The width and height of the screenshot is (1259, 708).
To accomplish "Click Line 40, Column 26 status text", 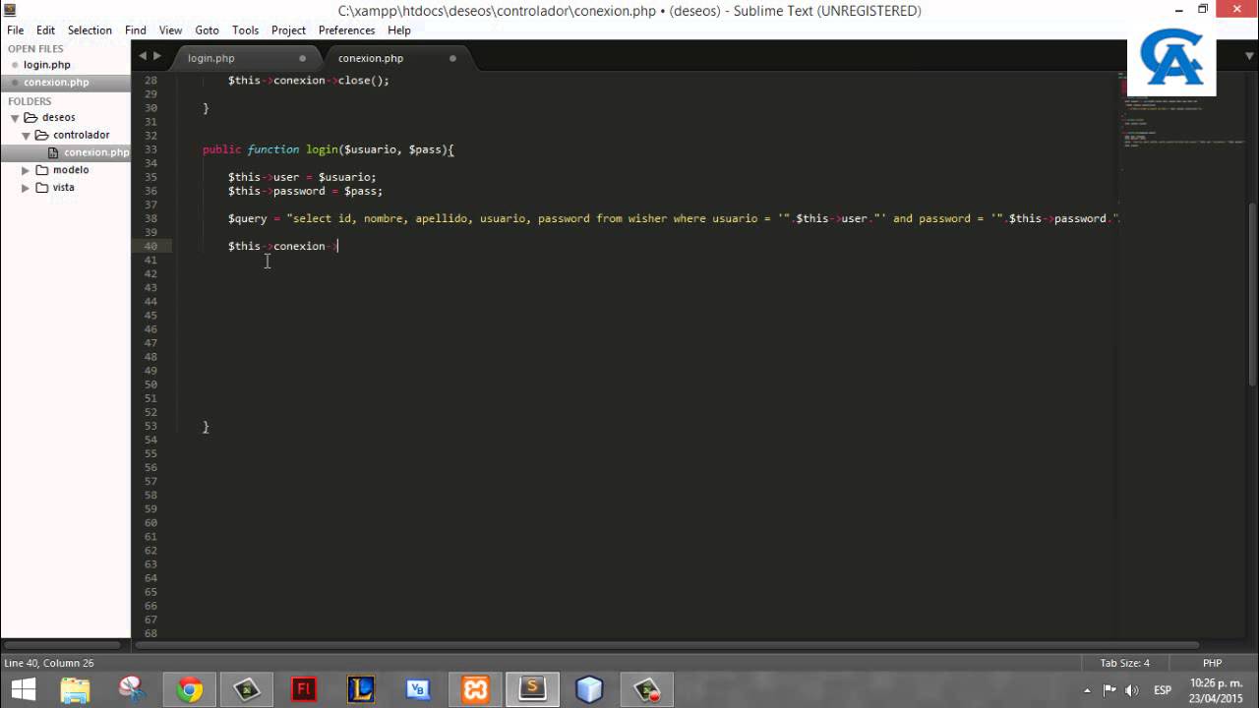I will click(x=49, y=663).
